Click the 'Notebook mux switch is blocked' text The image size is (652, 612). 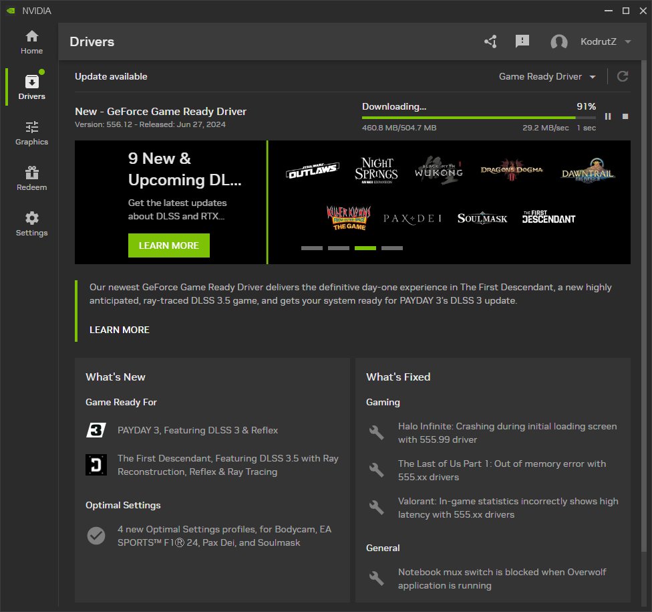(x=502, y=579)
